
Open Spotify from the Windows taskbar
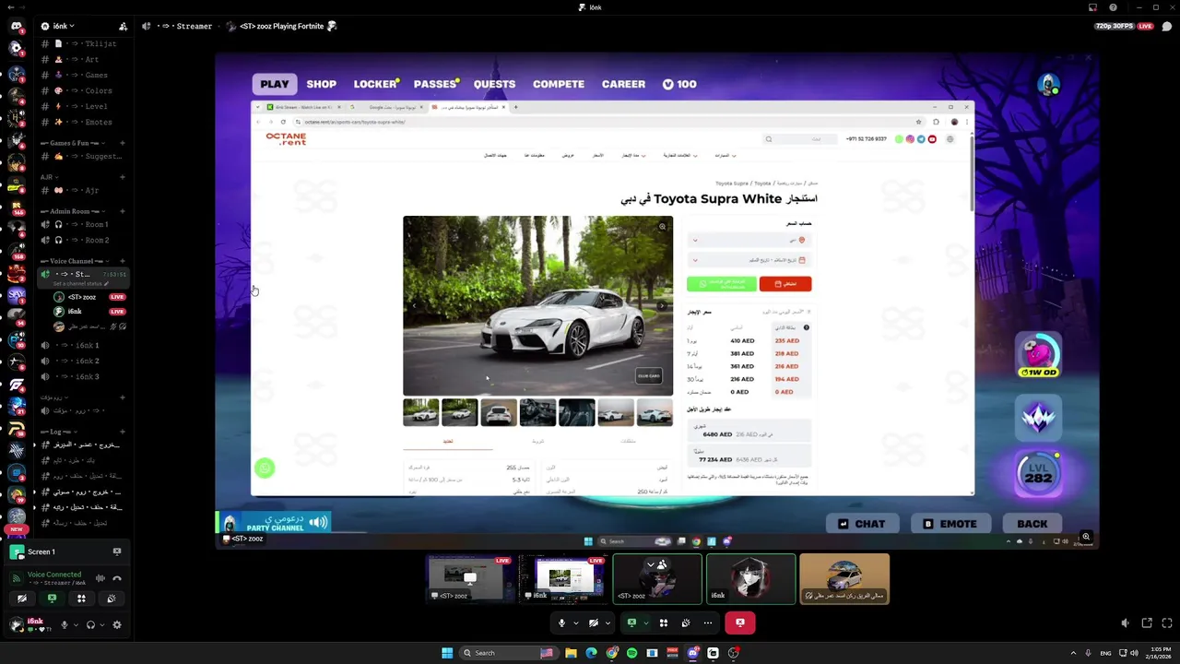coord(631,653)
